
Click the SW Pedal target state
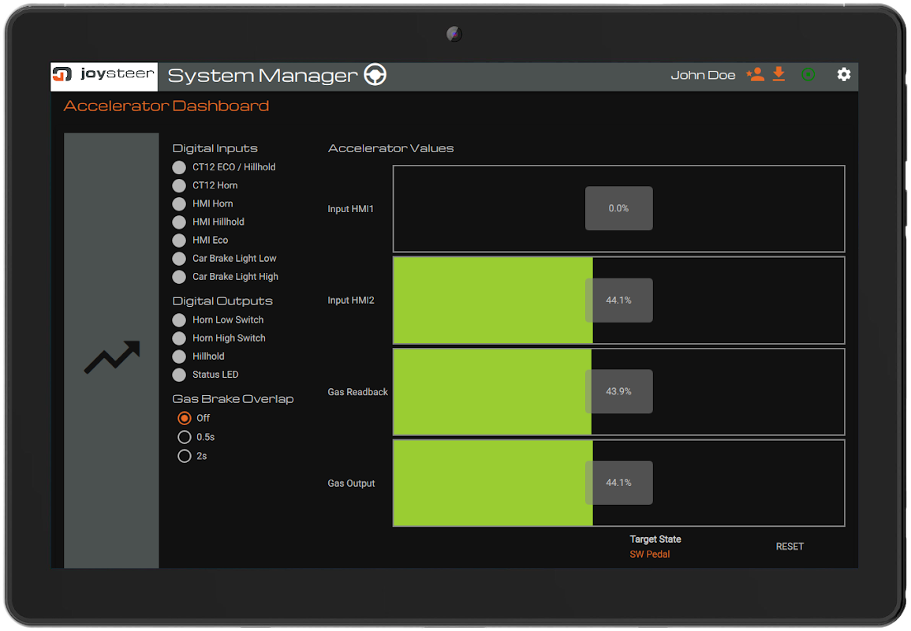649,554
